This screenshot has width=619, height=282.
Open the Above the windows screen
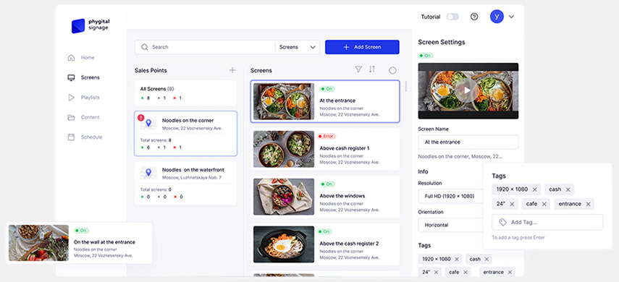(x=325, y=197)
